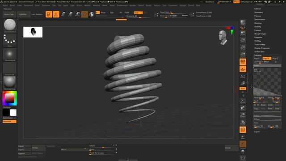The width and height of the screenshot is (286, 161).
Task: Click the AAHalf icon
Action: pos(243,55)
